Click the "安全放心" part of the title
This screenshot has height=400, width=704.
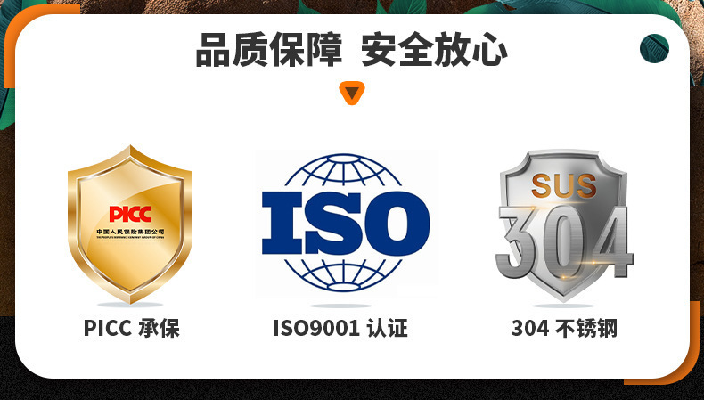(x=434, y=50)
